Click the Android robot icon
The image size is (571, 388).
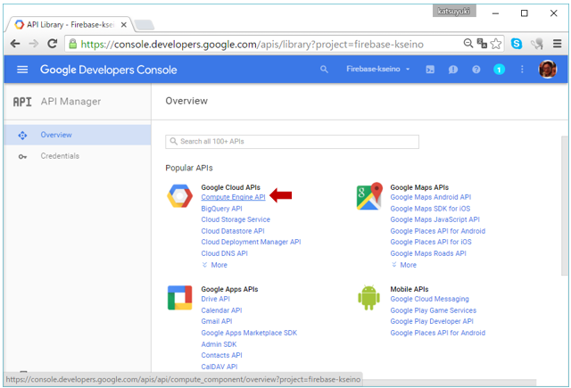368,298
